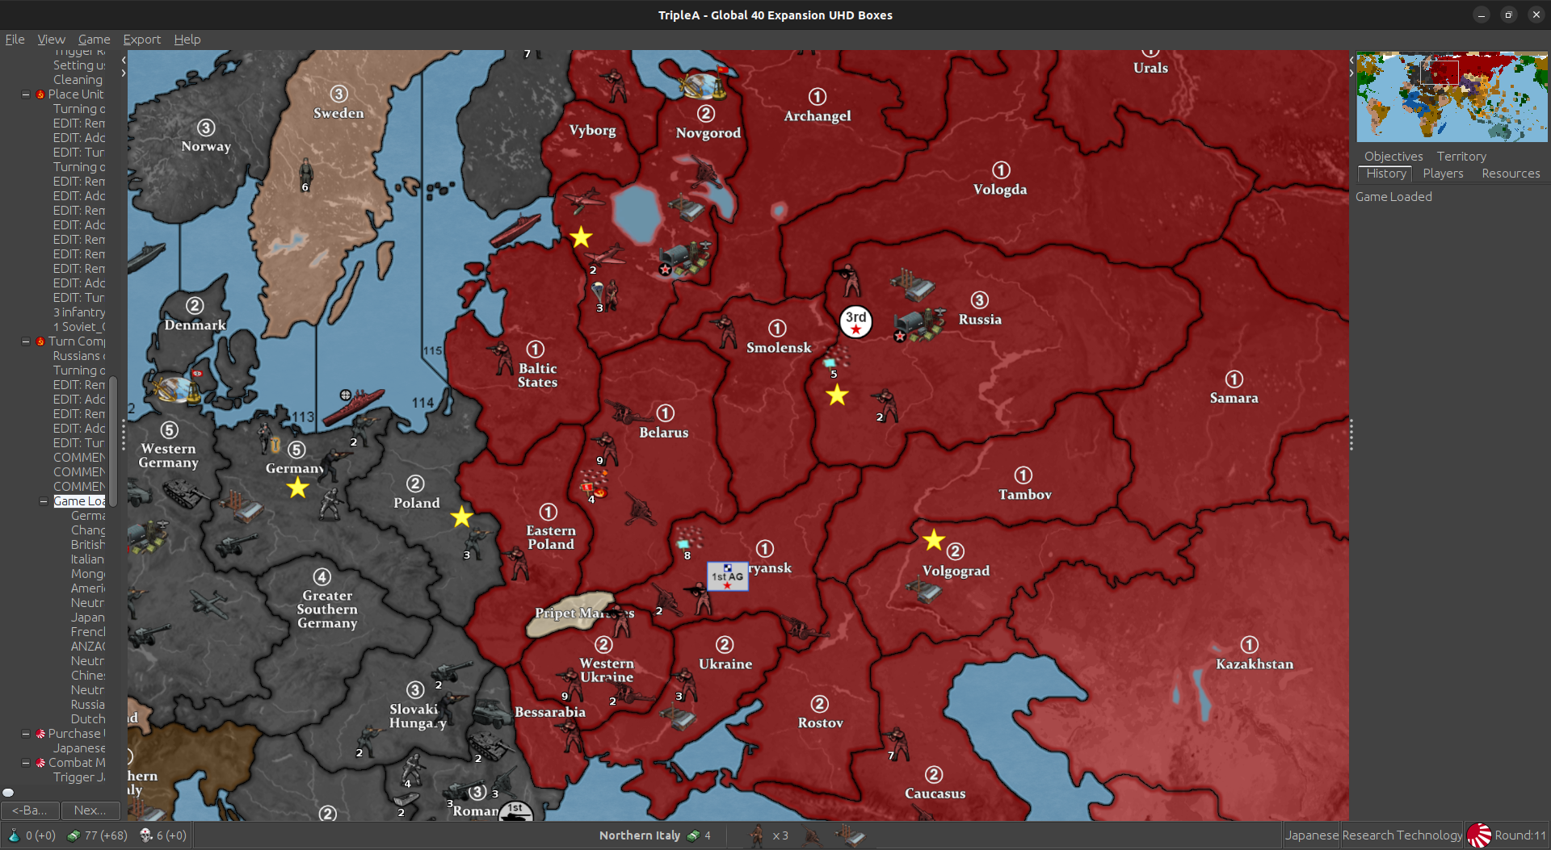Click the infantry stack of 7 in Caucasus

[897, 743]
